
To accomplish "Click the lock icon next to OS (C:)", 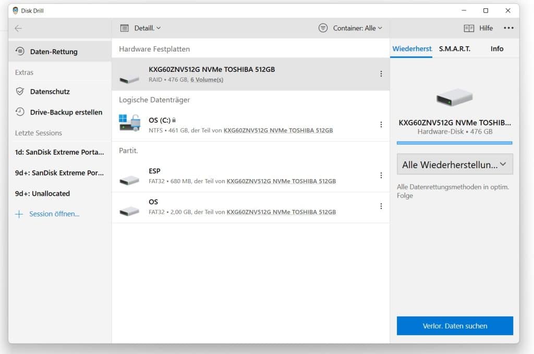I will click(x=174, y=120).
